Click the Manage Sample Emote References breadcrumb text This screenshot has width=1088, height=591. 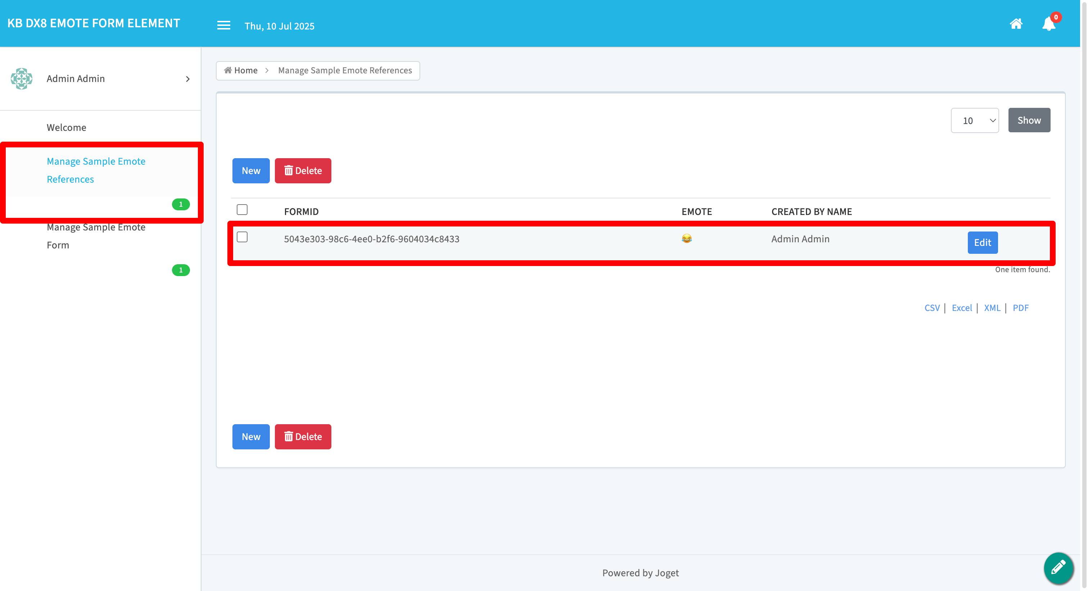pos(345,70)
